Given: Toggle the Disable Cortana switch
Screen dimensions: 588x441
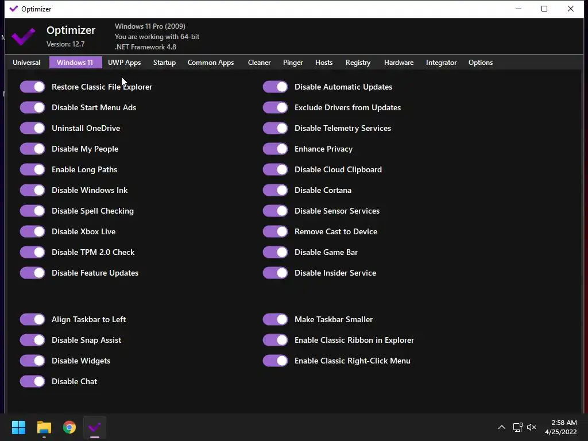Looking at the screenshot, I should pos(275,189).
